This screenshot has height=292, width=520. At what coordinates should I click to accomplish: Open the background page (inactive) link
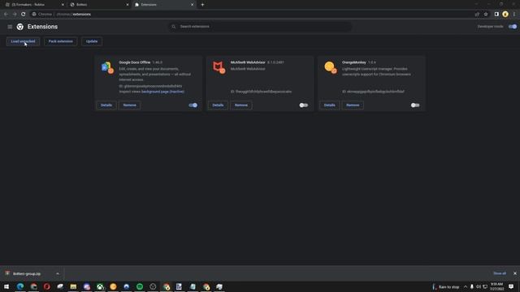click(162, 92)
